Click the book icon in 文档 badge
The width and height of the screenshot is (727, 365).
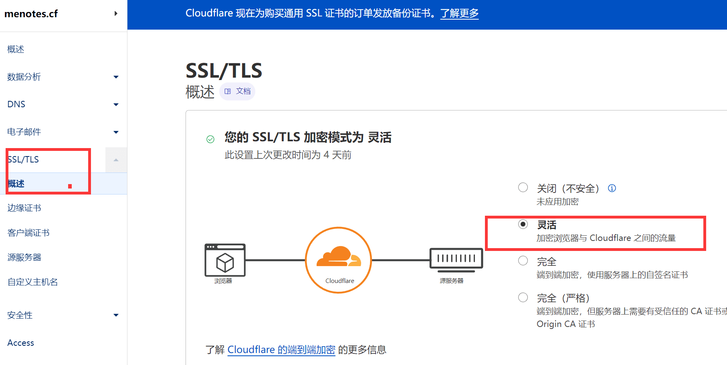pos(228,91)
